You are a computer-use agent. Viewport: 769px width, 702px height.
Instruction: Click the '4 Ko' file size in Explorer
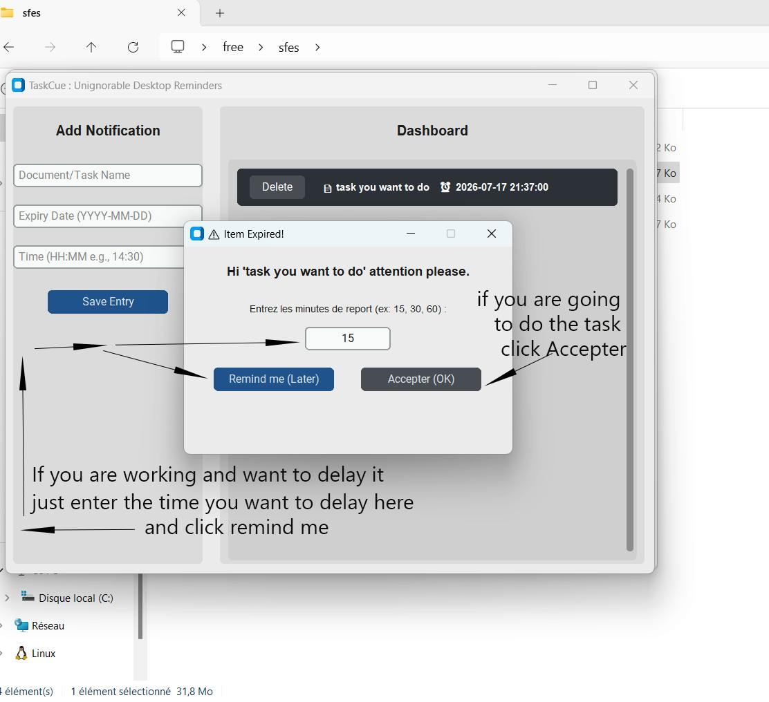667,198
